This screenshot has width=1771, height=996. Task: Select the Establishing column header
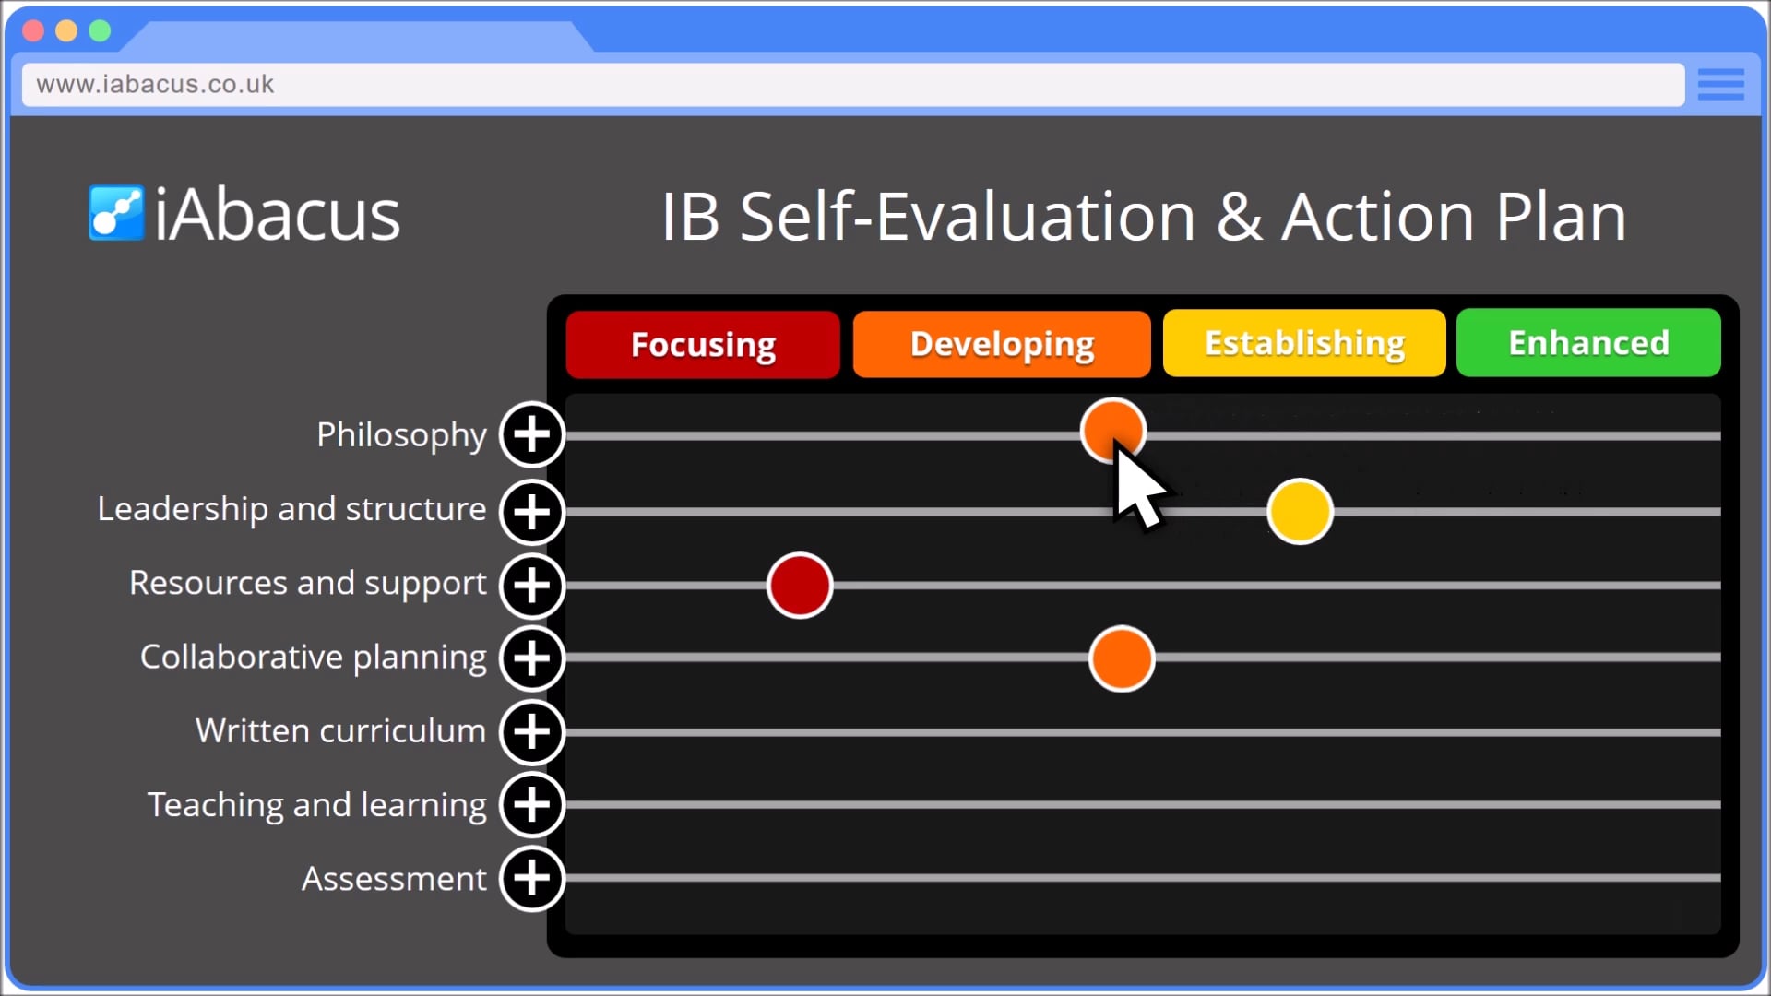(1304, 343)
